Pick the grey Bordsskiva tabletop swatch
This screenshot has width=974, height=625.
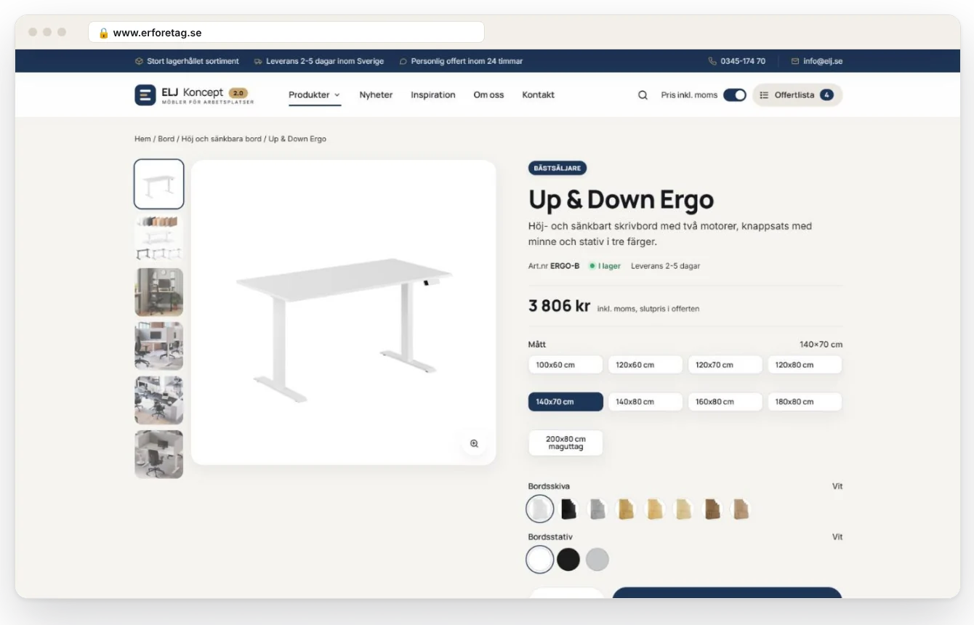click(597, 509)
